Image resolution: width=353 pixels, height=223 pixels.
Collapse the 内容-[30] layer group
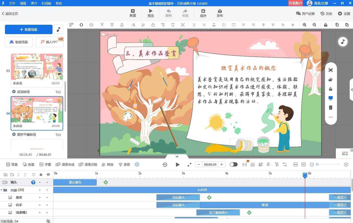(2, 190)
